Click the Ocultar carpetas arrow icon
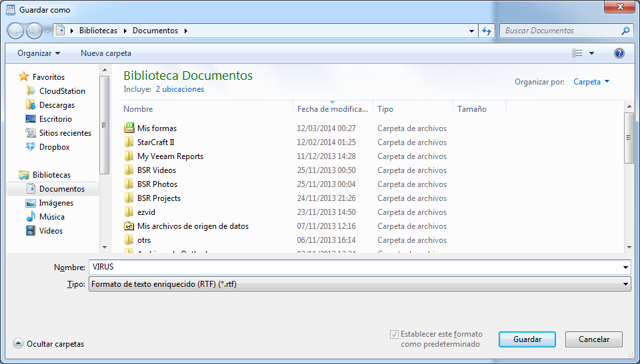The height and width of the screenshot is (364, 640). [x=18, y=343]
